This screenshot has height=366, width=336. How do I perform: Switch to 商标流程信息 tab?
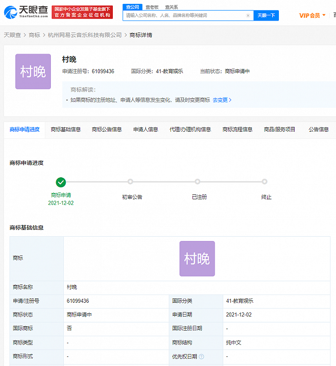tap(238, 129)
